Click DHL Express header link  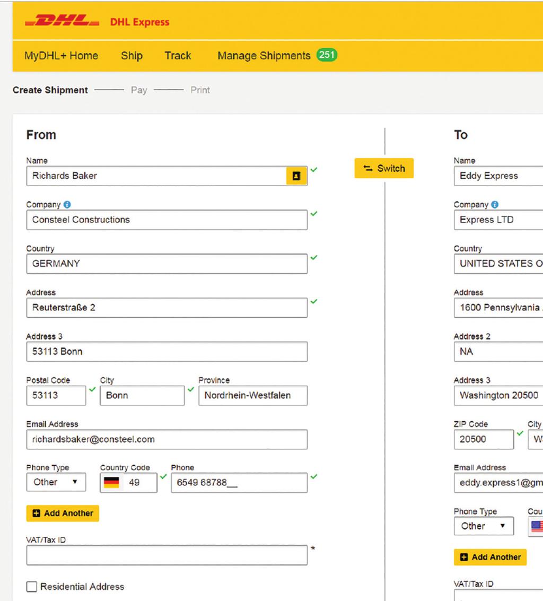140,22
